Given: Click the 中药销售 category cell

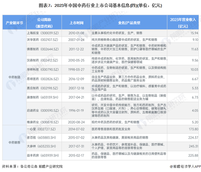Looking at the screenshot, I should coord(14,142).
